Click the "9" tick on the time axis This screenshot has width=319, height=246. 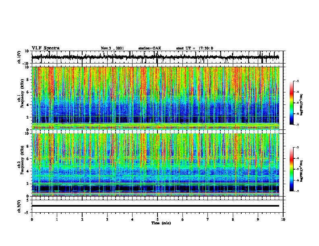point(258,219)
